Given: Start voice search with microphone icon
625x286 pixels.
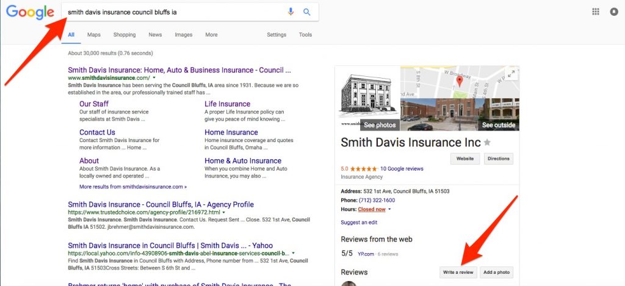Looking at the screenshot, I should click(291, 12).
